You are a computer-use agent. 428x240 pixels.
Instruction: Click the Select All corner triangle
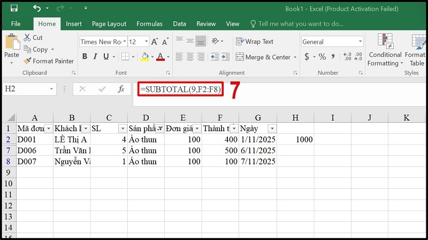[10, 117]
